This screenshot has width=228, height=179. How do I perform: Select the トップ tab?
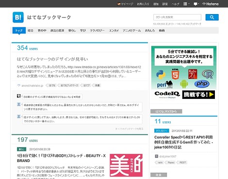pos(19,31)
